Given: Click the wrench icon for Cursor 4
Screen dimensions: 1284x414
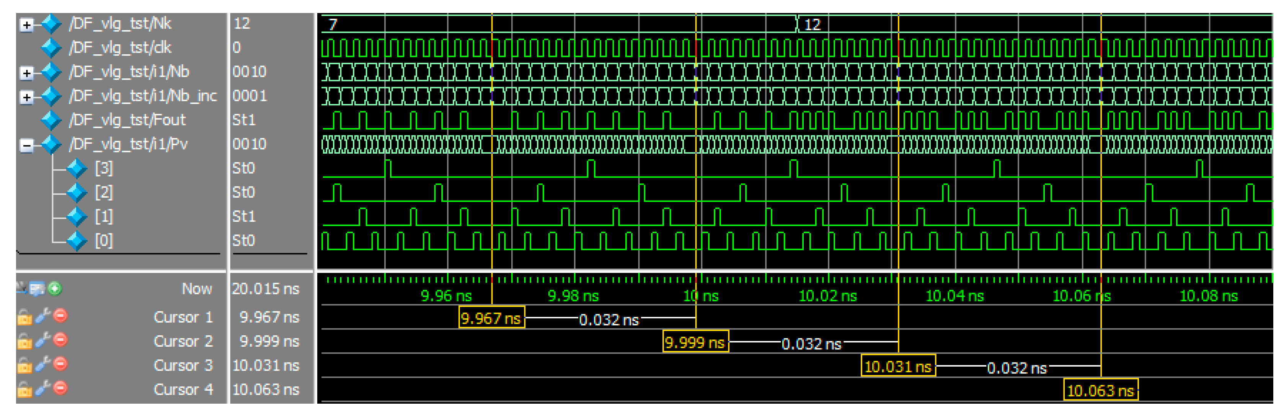Looking at the screenshot, I should coord(43,389).
